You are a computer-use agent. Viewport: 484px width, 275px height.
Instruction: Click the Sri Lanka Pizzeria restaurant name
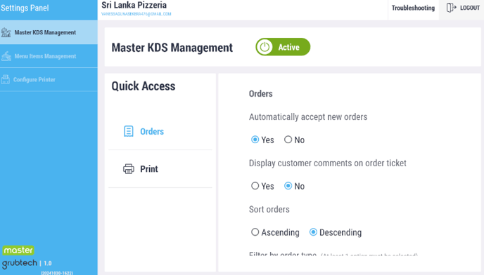tap(134, 5)
